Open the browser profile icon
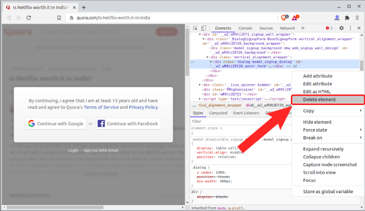Viewport: 365px width, 211px height. 337,18
